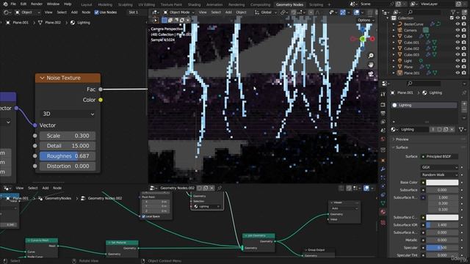Adjust the Subsurface IOR 1.400 slider
Viewport: 470px width, 264px height.
pyautogui.click(x=442, y=225)
